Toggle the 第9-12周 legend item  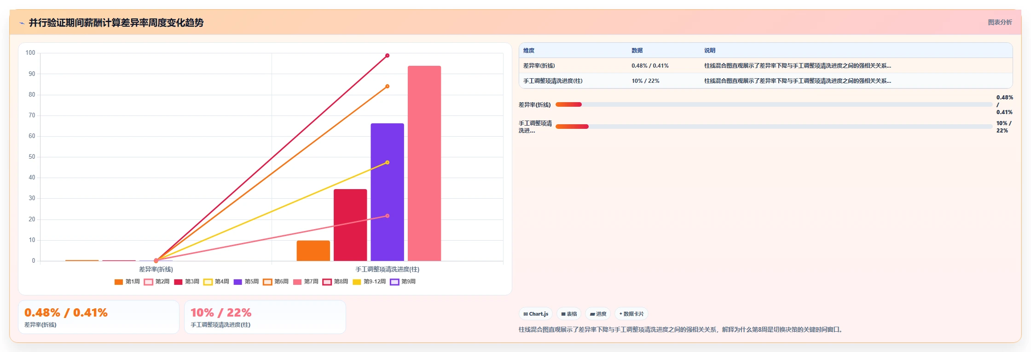[x=369, y=282]
